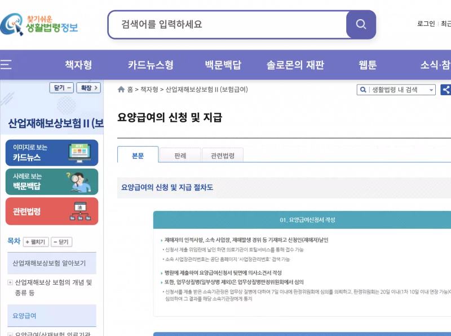451x336 pixels.
Task: Open the hamburger full menu icon
Action: click(x=6, y=64)
